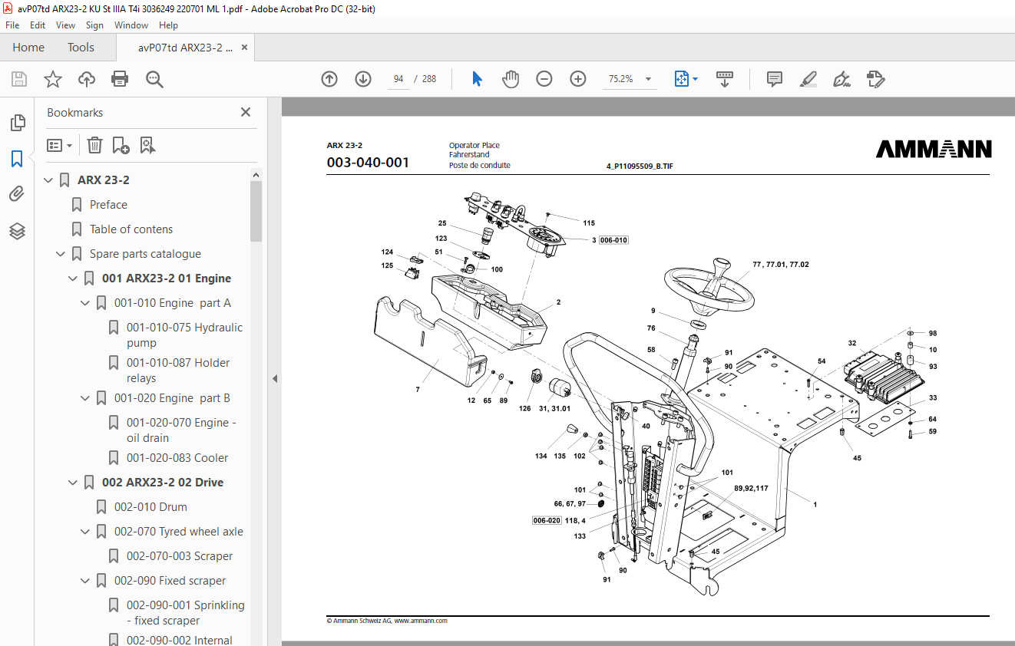Open the Layers panel icon
Image resolution: width=1015 pixels, height=646 pixels.
tap(17, 231)
